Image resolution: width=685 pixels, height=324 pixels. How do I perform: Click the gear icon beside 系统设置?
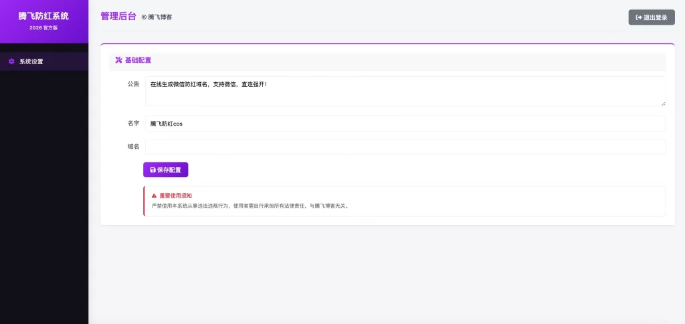click(x=12, y=61)
